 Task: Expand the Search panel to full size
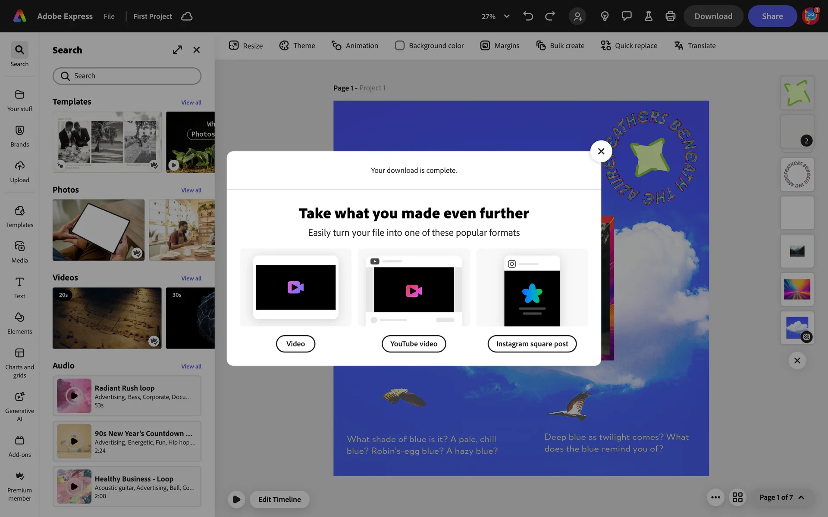tap(177, 50)
